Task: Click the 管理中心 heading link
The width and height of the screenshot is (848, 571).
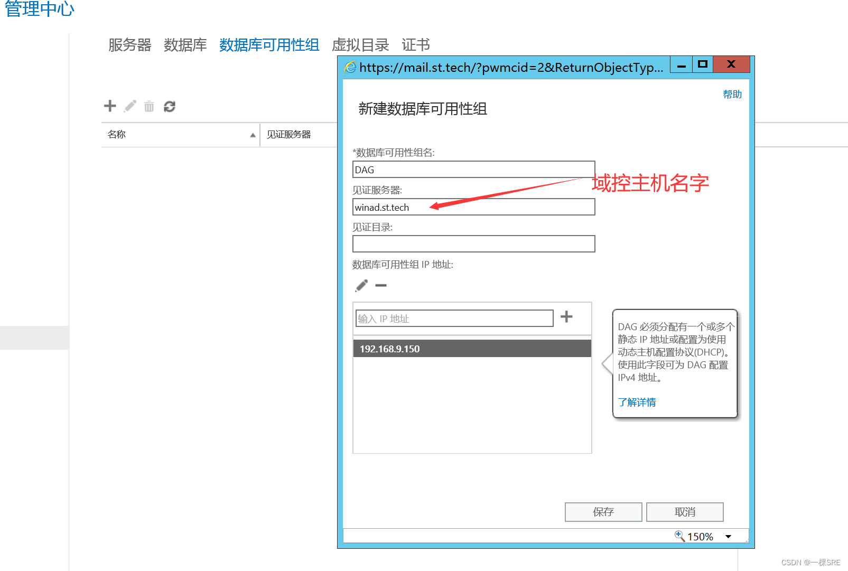Action: pyautogui.click(x=40, y=8)
